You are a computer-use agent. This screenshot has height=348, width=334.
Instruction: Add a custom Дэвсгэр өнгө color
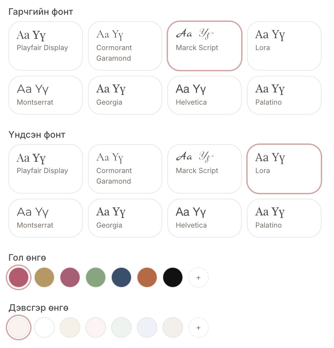point(198,327)
